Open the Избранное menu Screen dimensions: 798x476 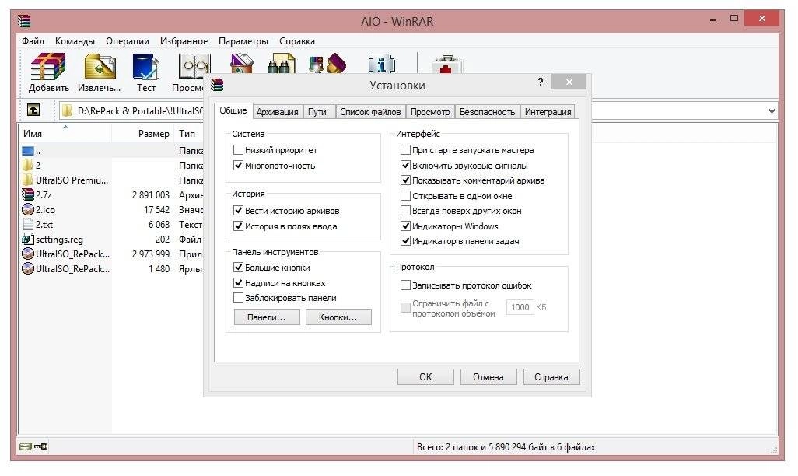point(184,41)
